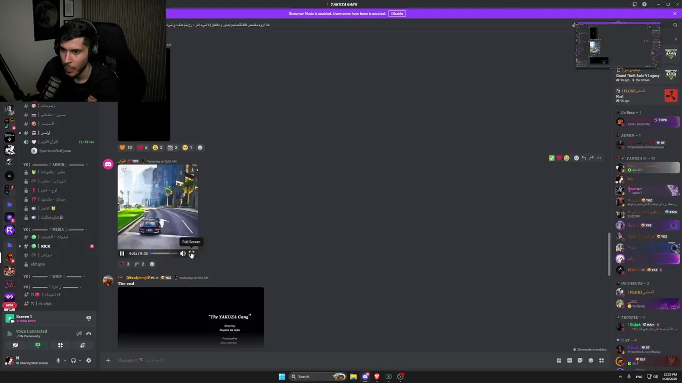React with green checkmark quick emoji

pos(551,158)
